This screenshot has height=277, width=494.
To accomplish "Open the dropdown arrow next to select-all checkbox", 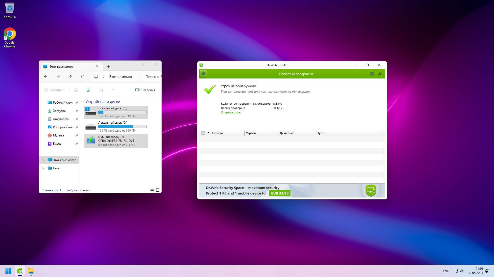I will point(208,133).
